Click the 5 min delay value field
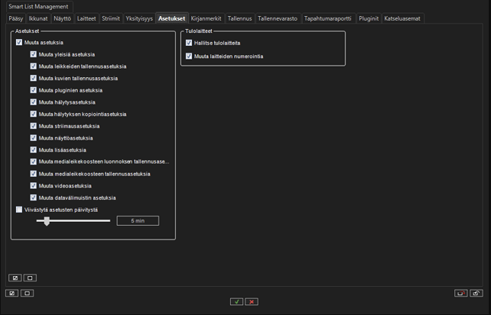Viewport: 491px width, 315px height. [138, 220]
